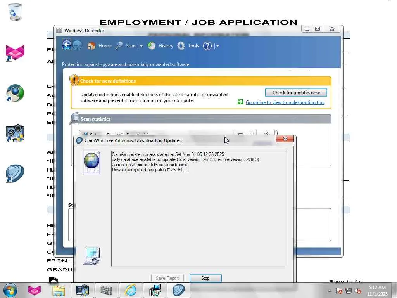Open the gears settings desktop shortcut
The width and height of the screenshot is (397, 298).
tap(15, 133)
